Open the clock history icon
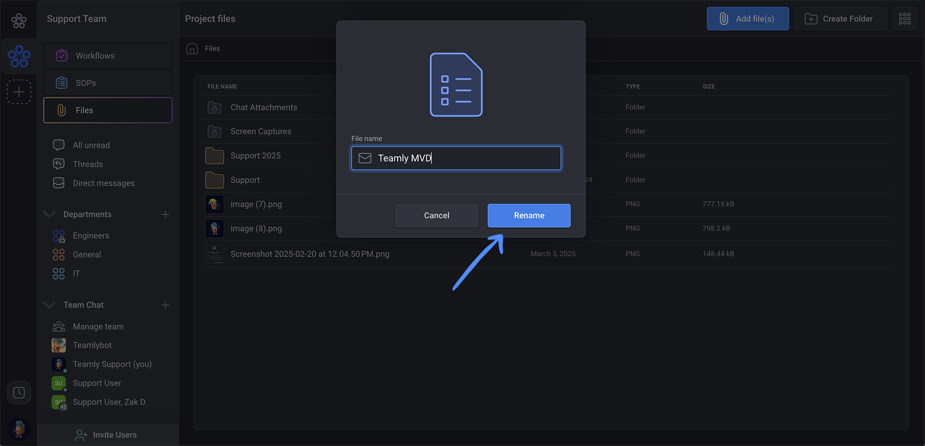Viewport: 925px width, 446px height. (x=19, y=393)
